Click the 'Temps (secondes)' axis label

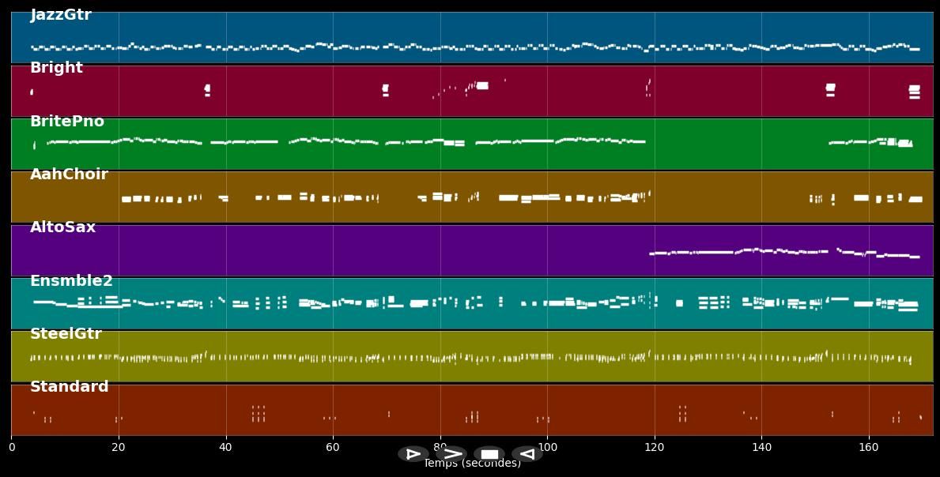pyautogui.click(x=472, y=464)
